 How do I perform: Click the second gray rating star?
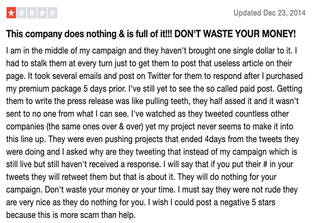22,13
